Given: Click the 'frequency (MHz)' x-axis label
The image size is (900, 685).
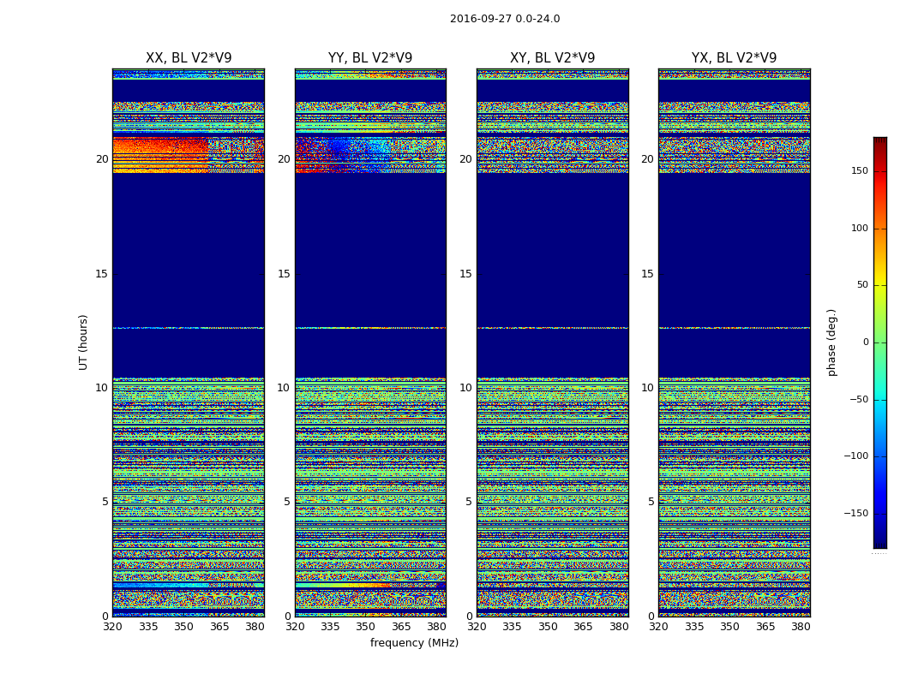Looking at the screenshot, I should tap(414, 642).
